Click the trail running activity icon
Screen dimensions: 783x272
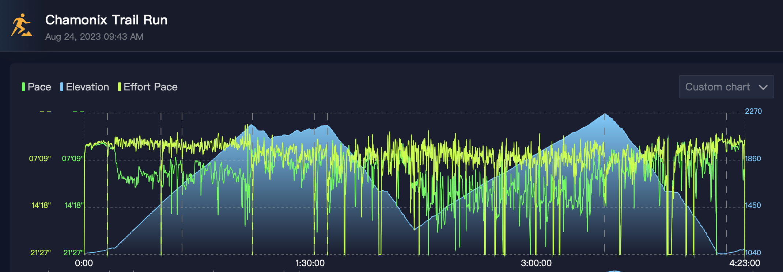click(x=22, y=25)
